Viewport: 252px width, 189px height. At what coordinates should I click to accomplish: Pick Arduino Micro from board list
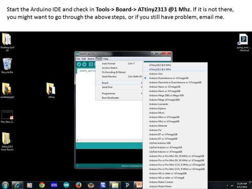coord(175,113)
